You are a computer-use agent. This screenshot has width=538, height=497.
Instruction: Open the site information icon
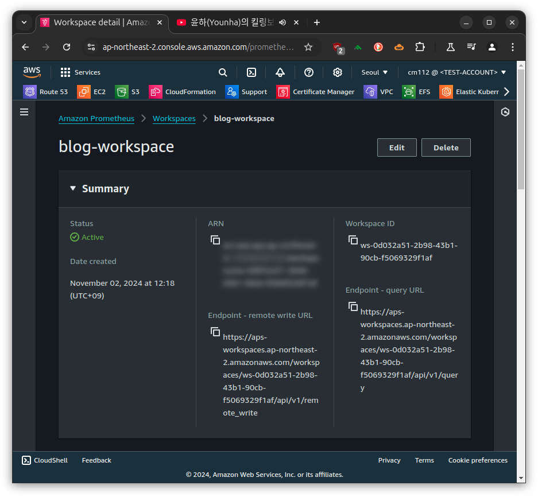pos(91,47)
